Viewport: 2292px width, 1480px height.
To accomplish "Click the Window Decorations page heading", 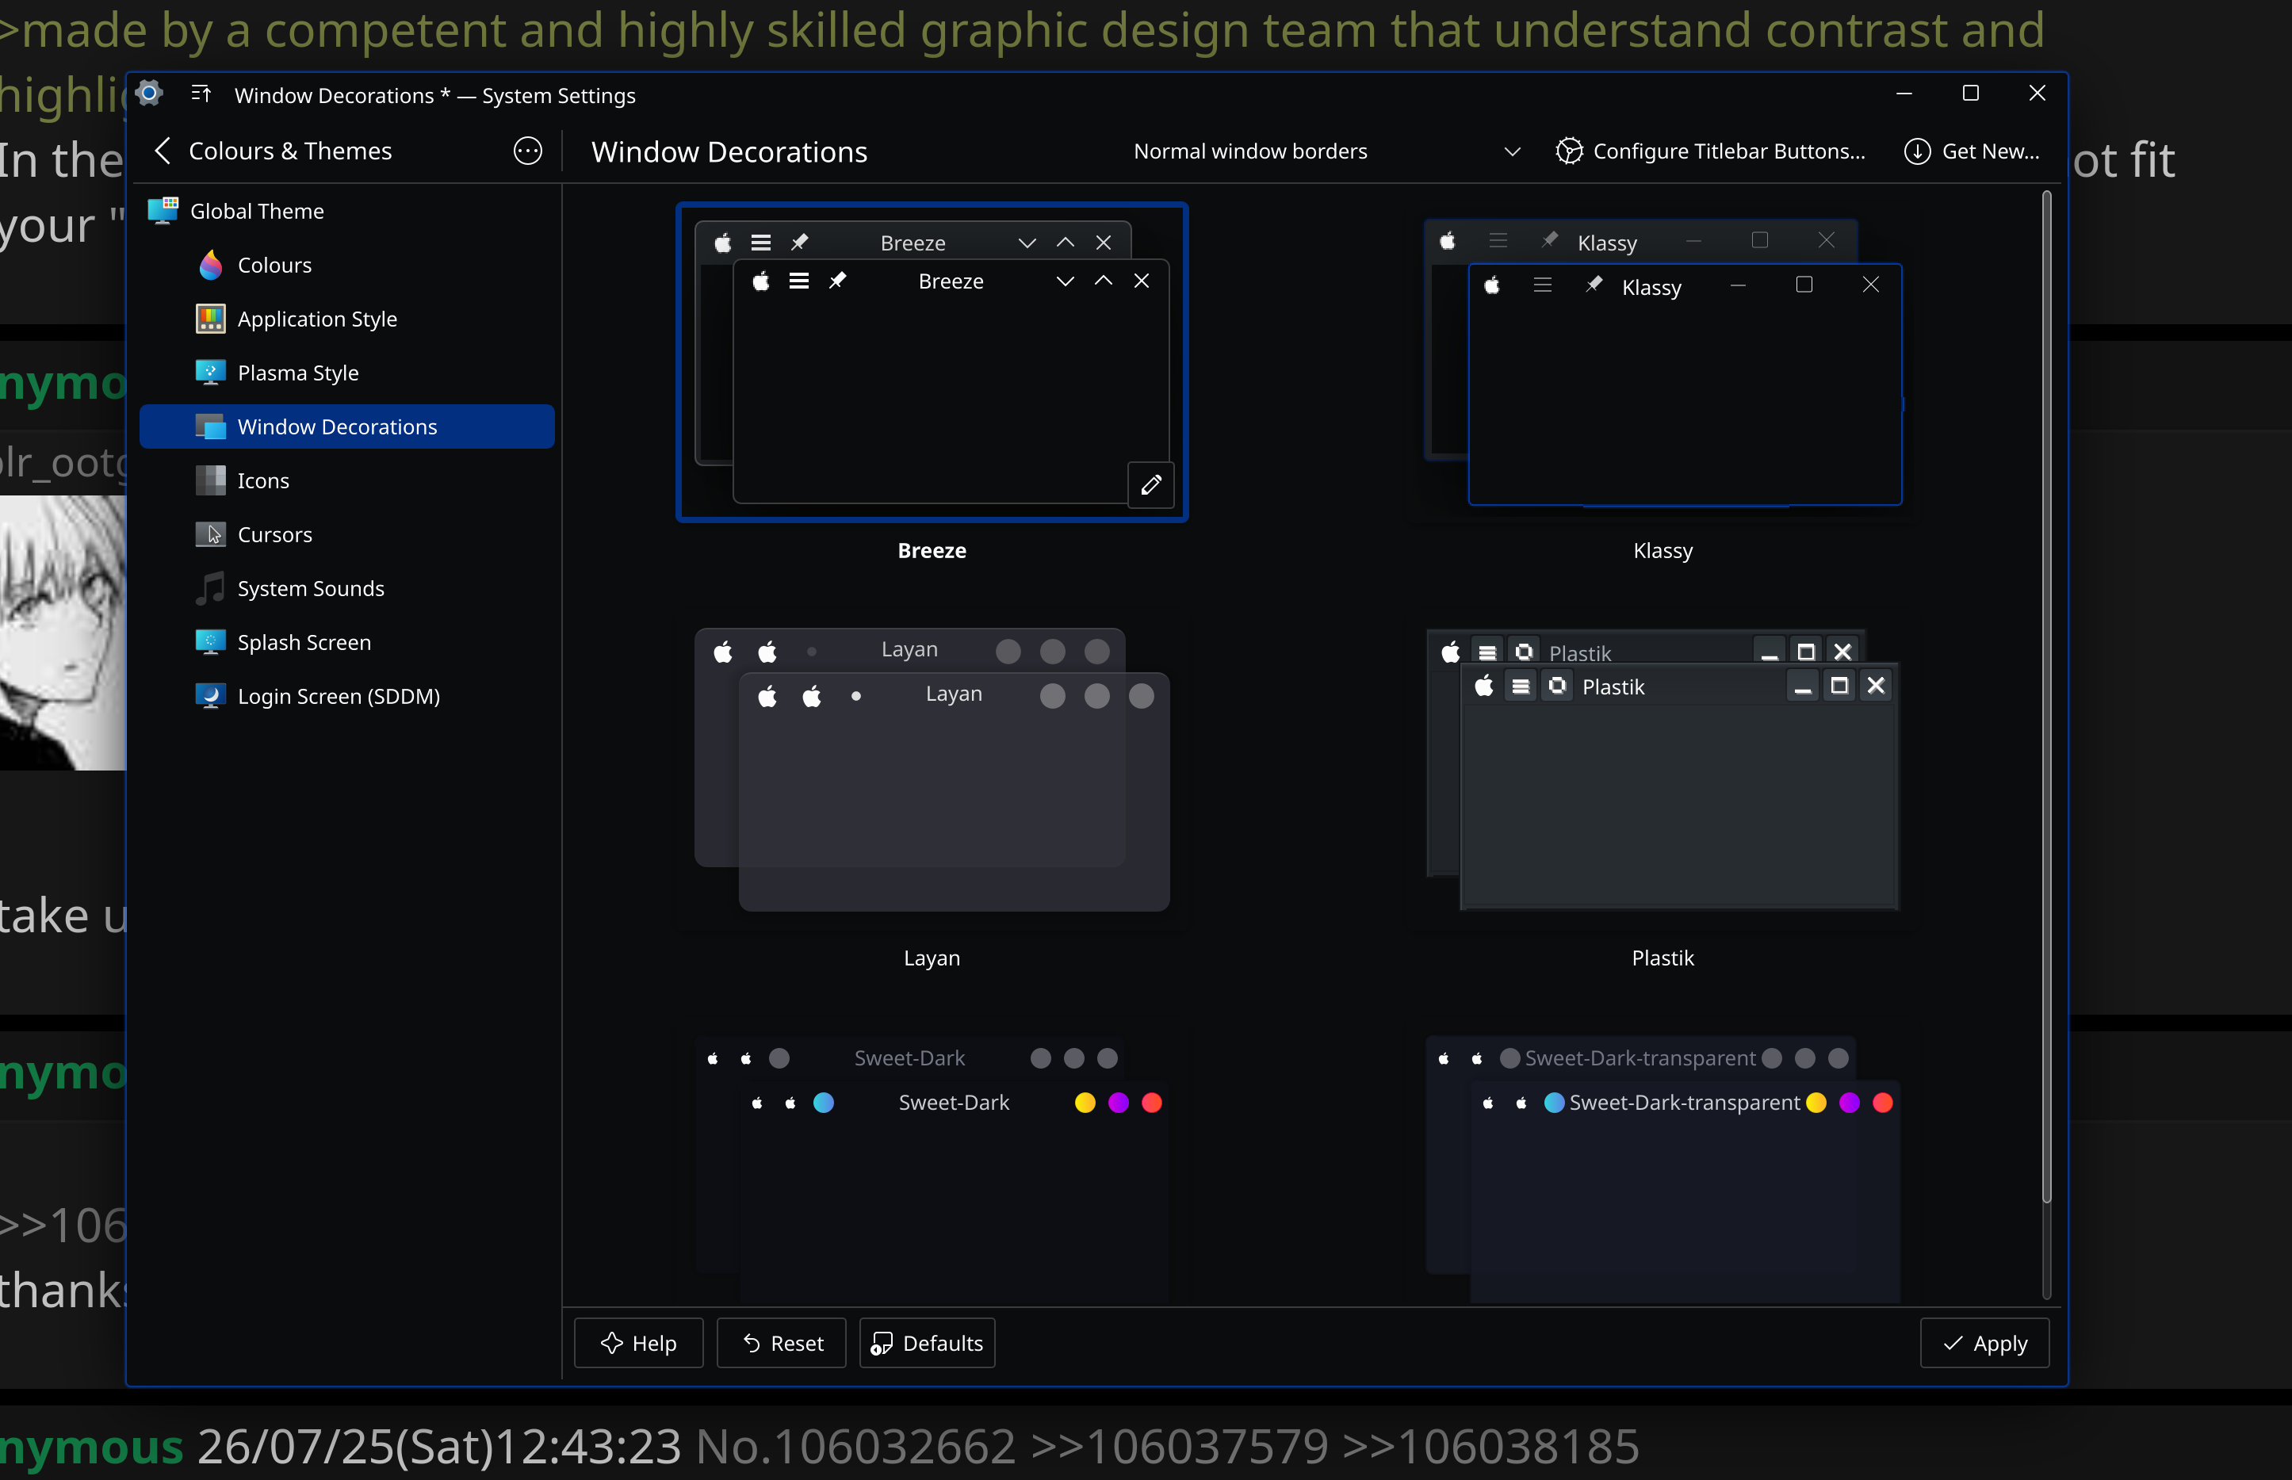I will 729,152.
